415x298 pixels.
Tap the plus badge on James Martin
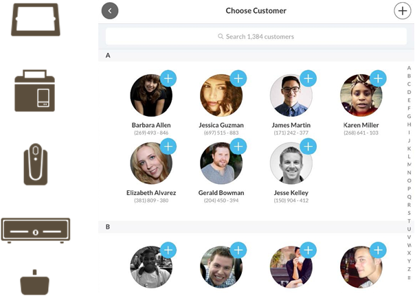pos(308,78)
